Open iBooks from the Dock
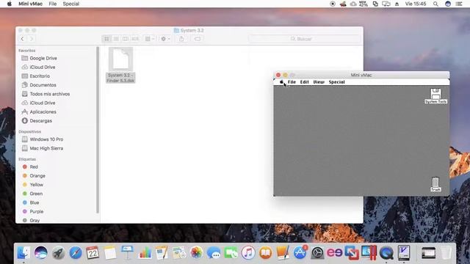Viewport: 470px width, 264px height. pyautogui.click(x=265, y=253)
